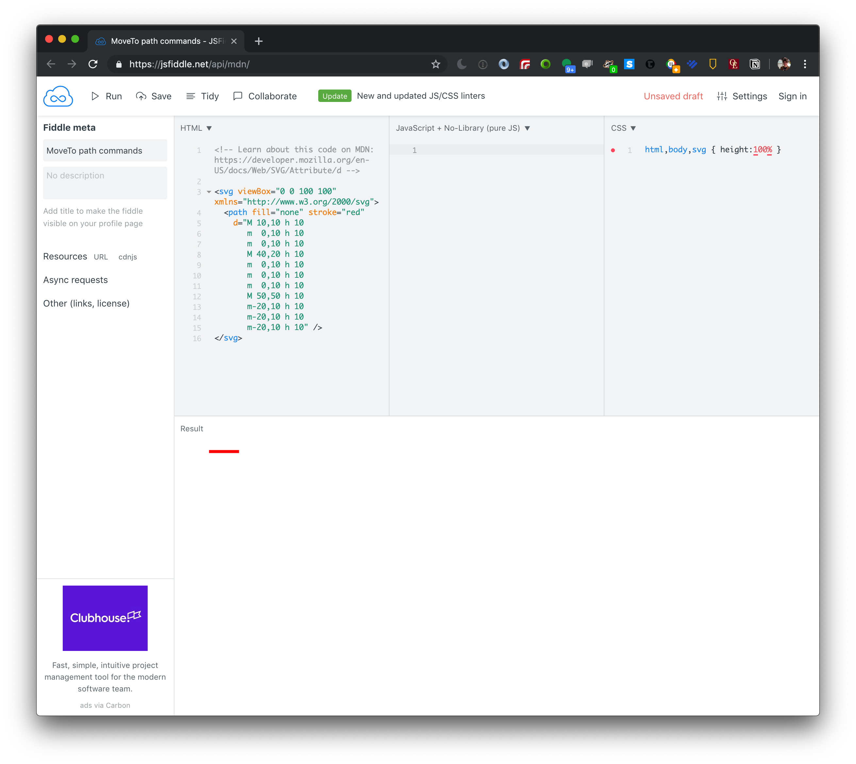Select the MoveTo path commands browser tab
This screenshot has height=764, width=856.
pyautogui.click(x=164, y=41)
